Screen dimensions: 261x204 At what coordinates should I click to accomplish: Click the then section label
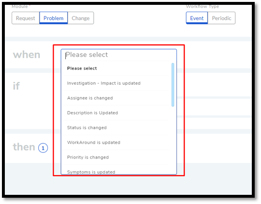[24, 147]
